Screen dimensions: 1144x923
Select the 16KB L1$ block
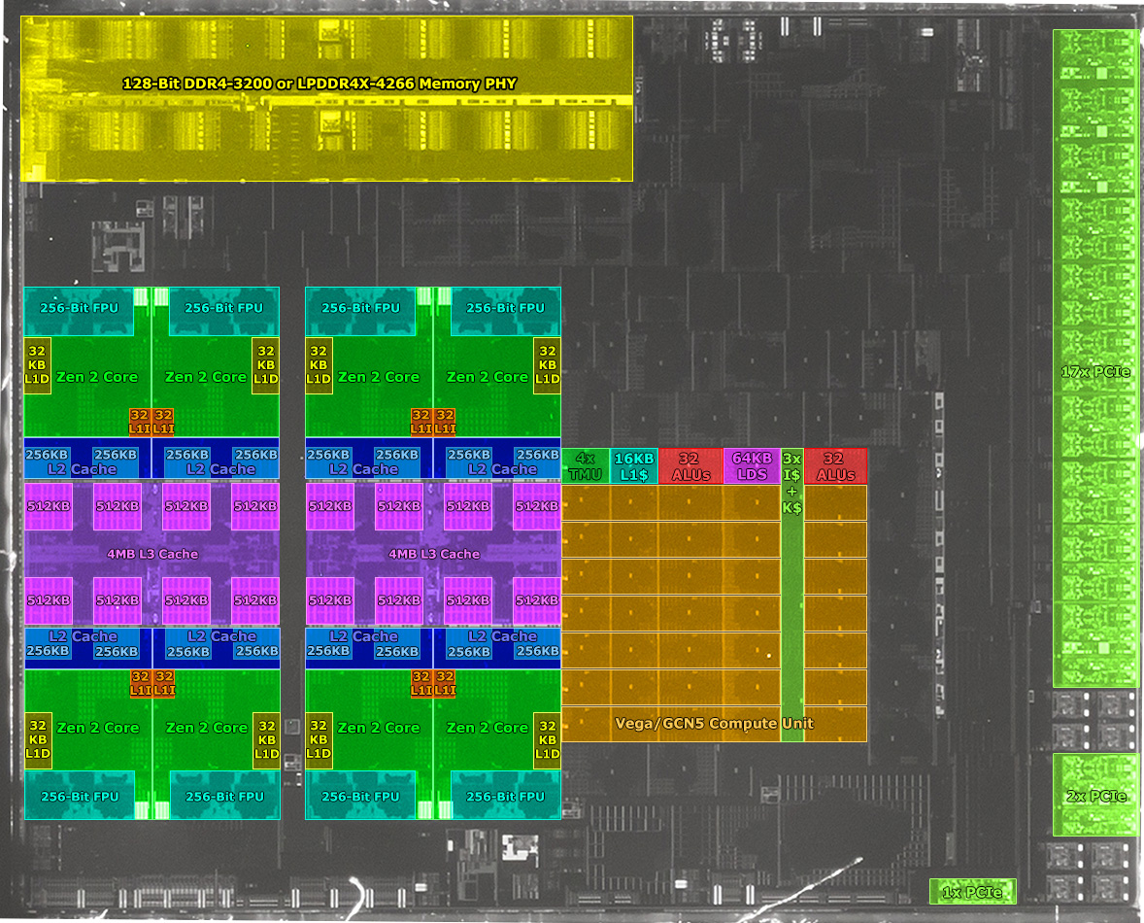coord(634,466)
